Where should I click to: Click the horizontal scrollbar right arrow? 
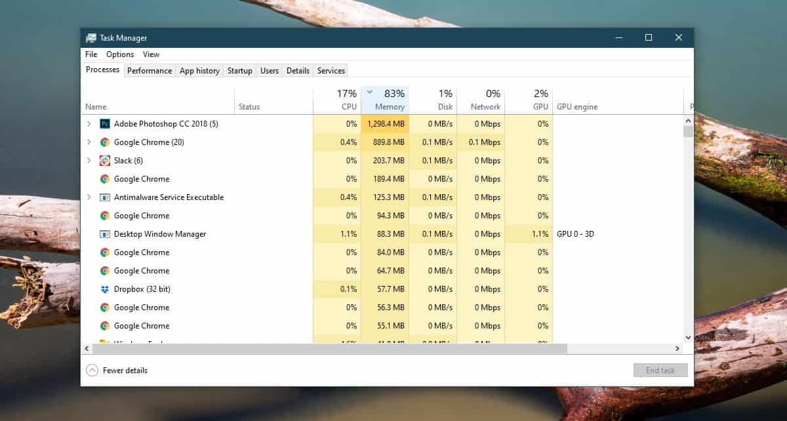(x=677, y=349)
